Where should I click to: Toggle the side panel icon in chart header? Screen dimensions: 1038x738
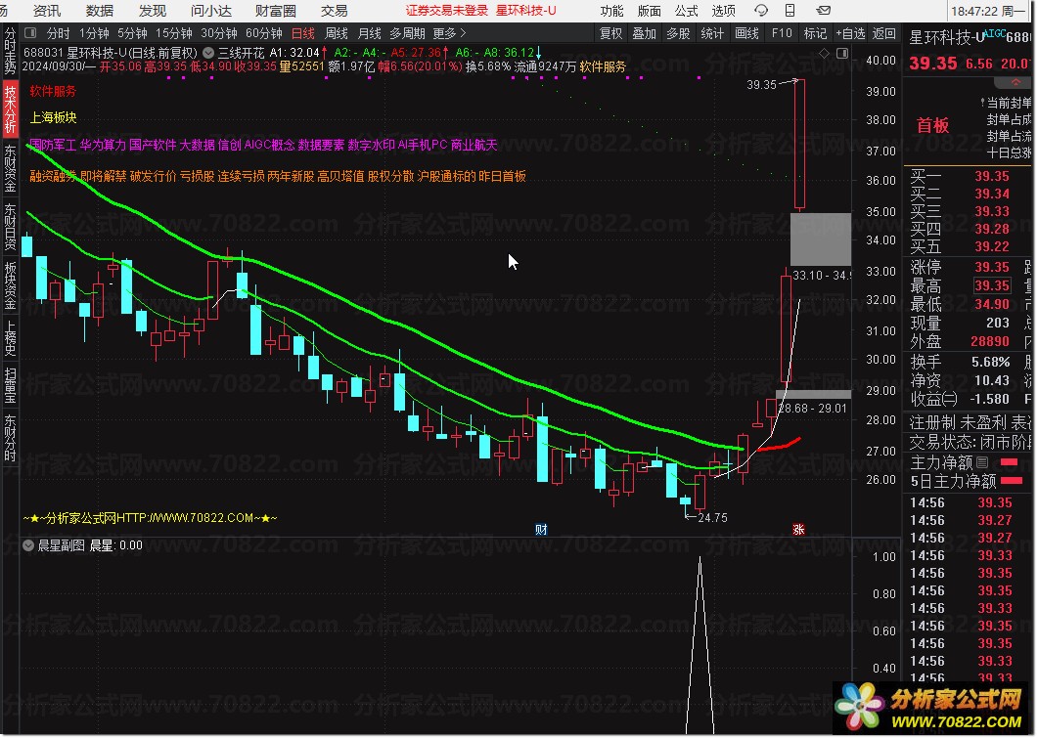click(x=842, y=53)
